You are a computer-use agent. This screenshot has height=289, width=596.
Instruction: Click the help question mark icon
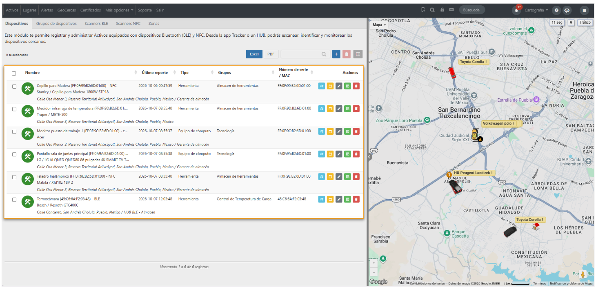(556, 10)
